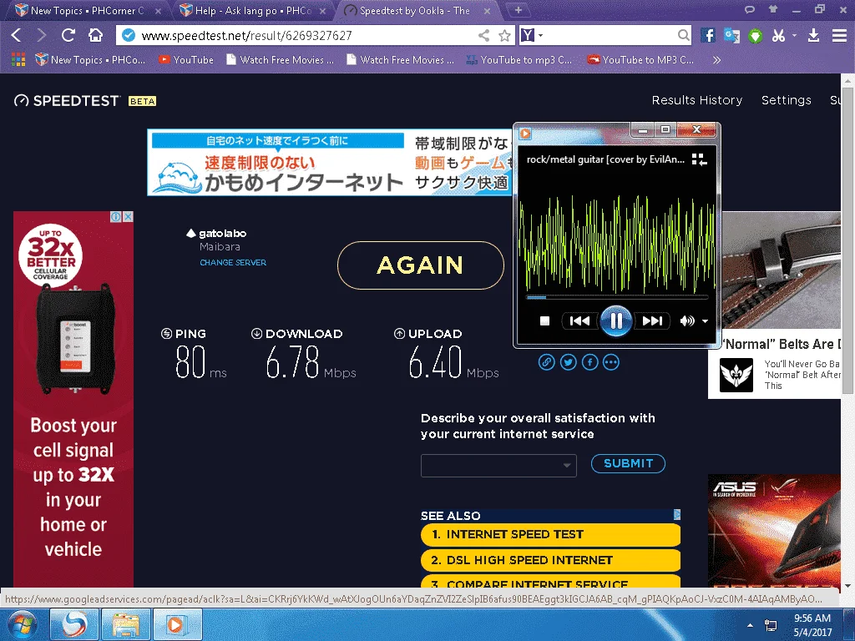Viewport: 855px width, 641px height.
Task: Stop playback in media player
Action: point(544,321)
